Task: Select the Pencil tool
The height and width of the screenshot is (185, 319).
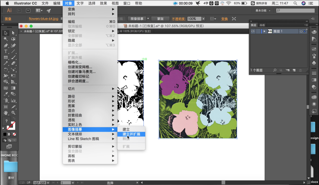Action: point(6,64)
